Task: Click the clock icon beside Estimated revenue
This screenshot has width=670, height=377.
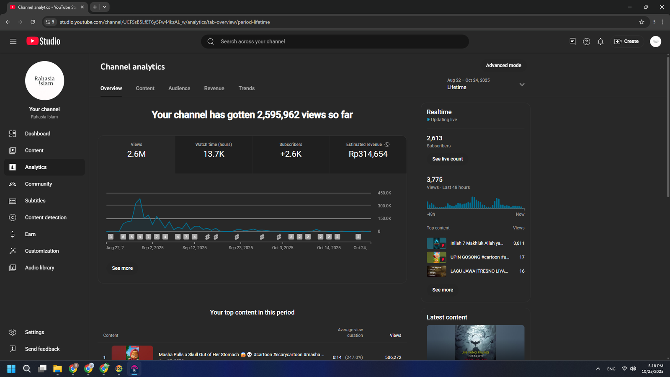Action: (x=387, y=145)
